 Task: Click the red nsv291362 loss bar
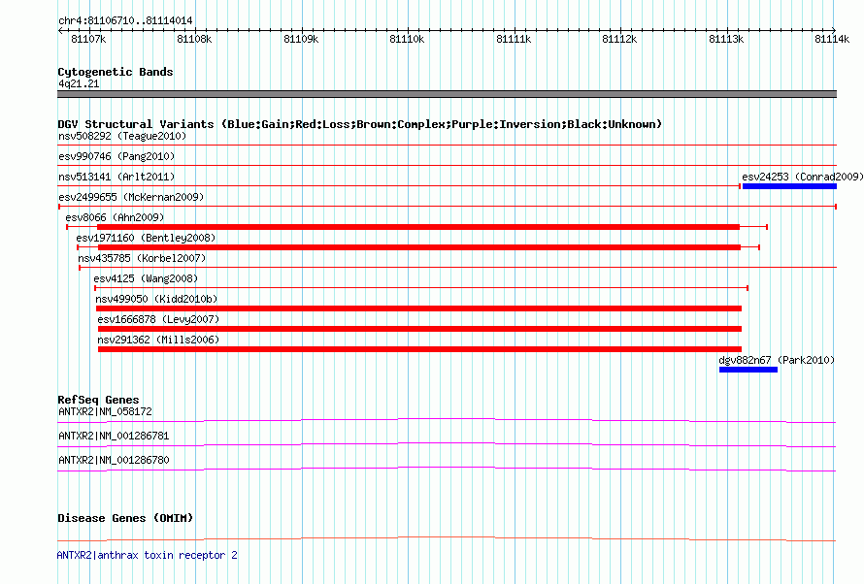(420, 349)
